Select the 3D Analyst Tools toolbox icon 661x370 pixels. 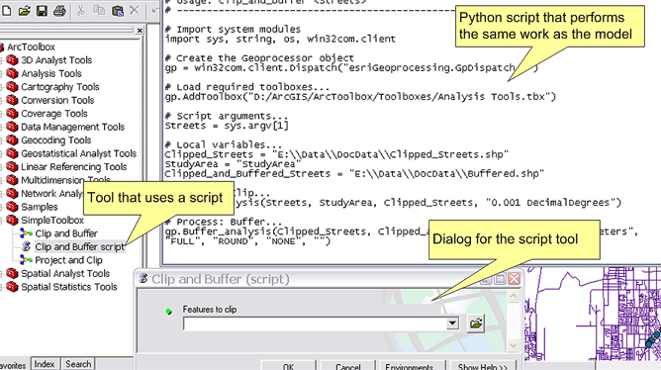click(12, 60)
